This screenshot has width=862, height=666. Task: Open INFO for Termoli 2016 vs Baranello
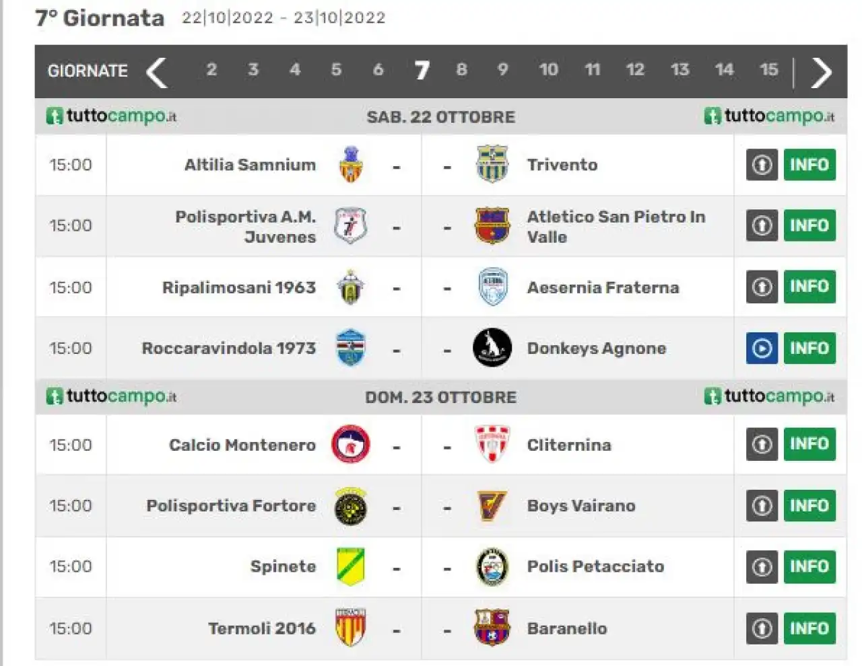pos(809,628)
